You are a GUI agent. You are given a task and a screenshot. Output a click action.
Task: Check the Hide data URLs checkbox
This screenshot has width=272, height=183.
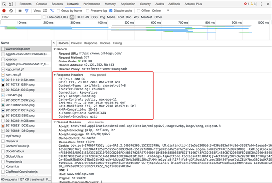pyautogui.click(x=44, y=17)
